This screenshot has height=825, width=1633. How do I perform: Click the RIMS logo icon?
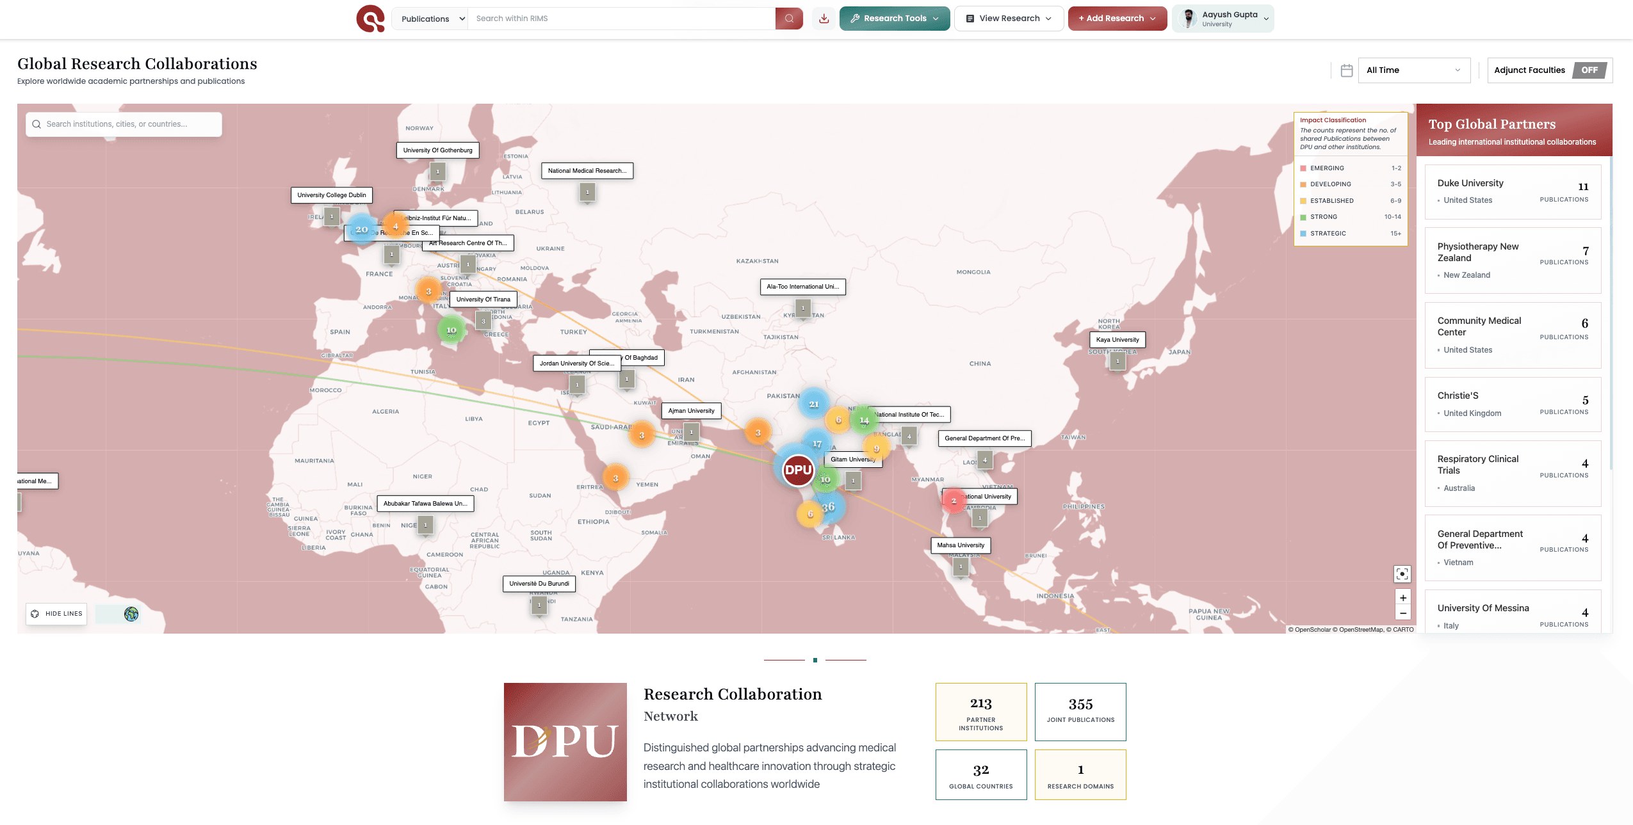[371, 19]
